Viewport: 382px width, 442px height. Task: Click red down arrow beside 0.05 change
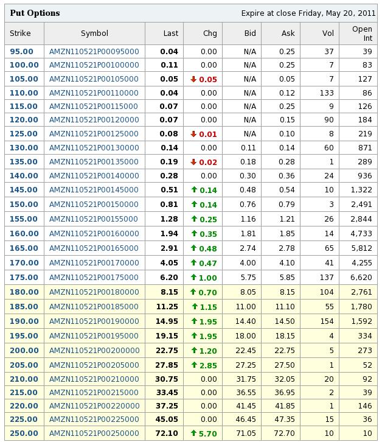(x=193, y=79)
